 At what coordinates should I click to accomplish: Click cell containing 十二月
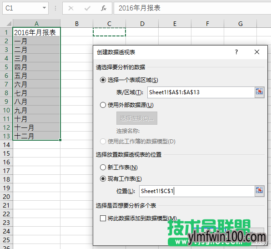coord(36,136)
